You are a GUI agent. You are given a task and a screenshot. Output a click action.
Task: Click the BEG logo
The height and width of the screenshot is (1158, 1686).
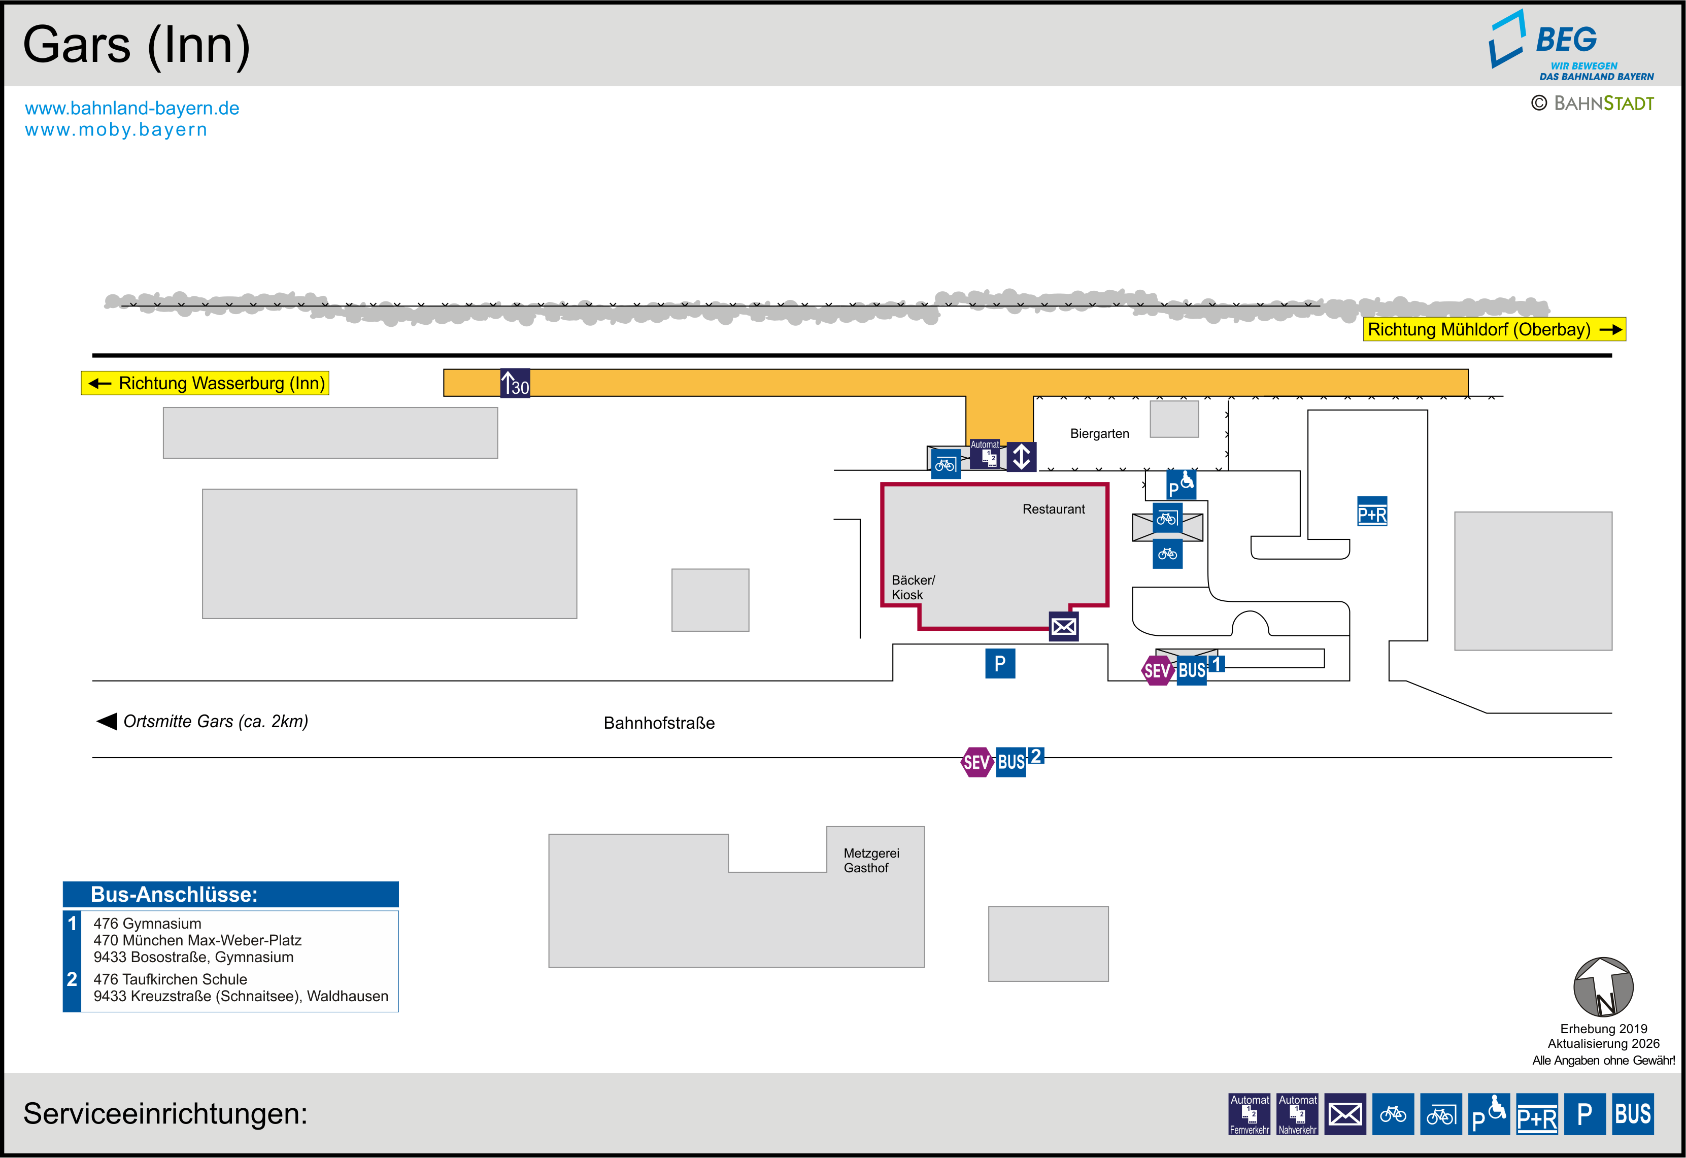coord(1571,45)
